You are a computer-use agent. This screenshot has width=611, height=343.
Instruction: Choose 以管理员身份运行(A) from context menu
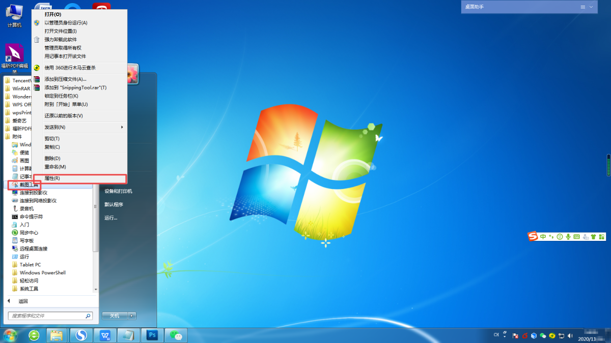(x=66, y=23)
